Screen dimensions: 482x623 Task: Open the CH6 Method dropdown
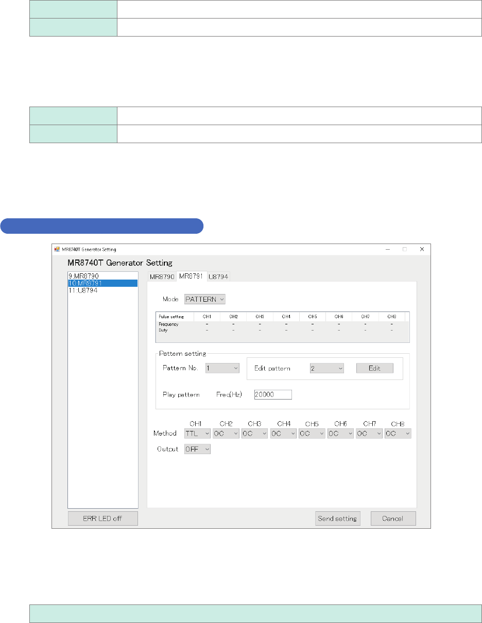click(341, 434)
